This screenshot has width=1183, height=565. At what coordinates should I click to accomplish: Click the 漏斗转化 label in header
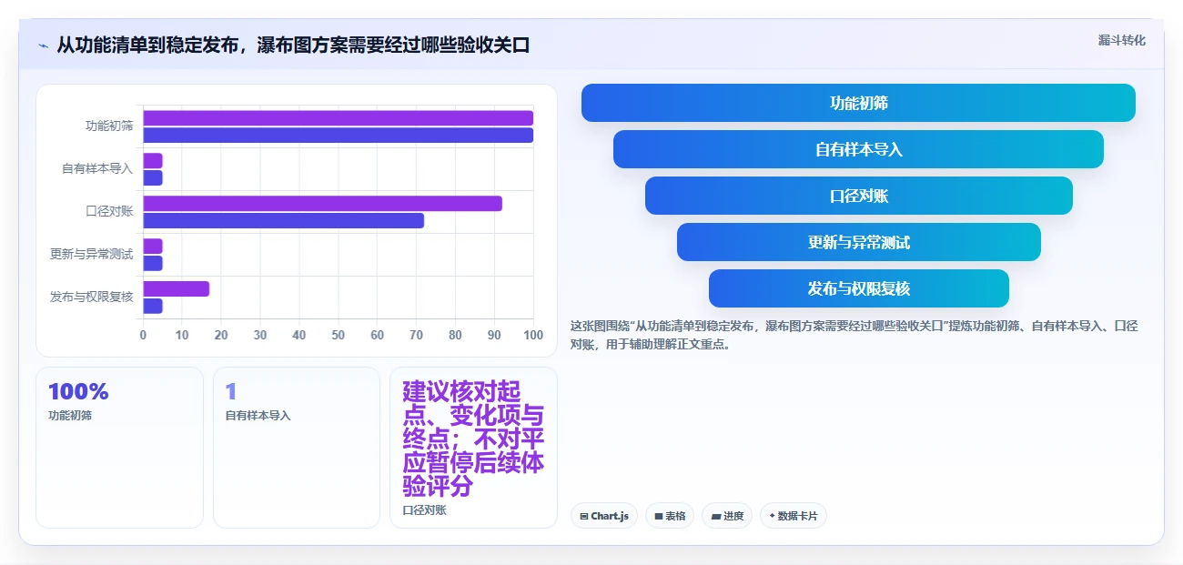[1121, 40]
